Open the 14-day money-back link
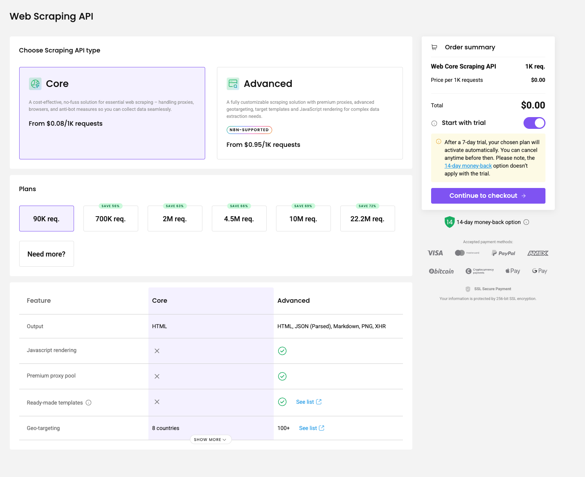 [468, 166]
